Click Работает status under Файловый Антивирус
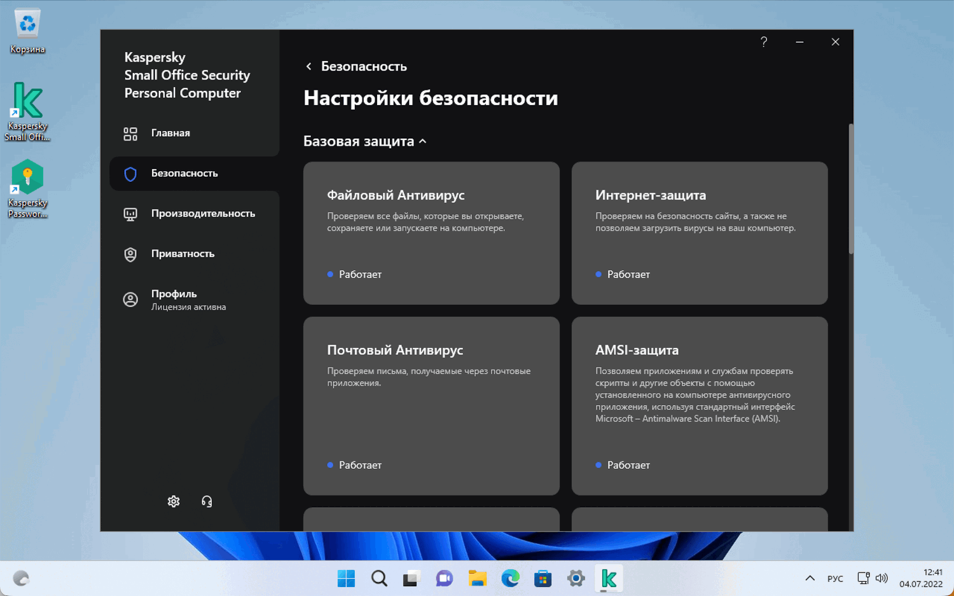954x596 pixels. point(360,274)
